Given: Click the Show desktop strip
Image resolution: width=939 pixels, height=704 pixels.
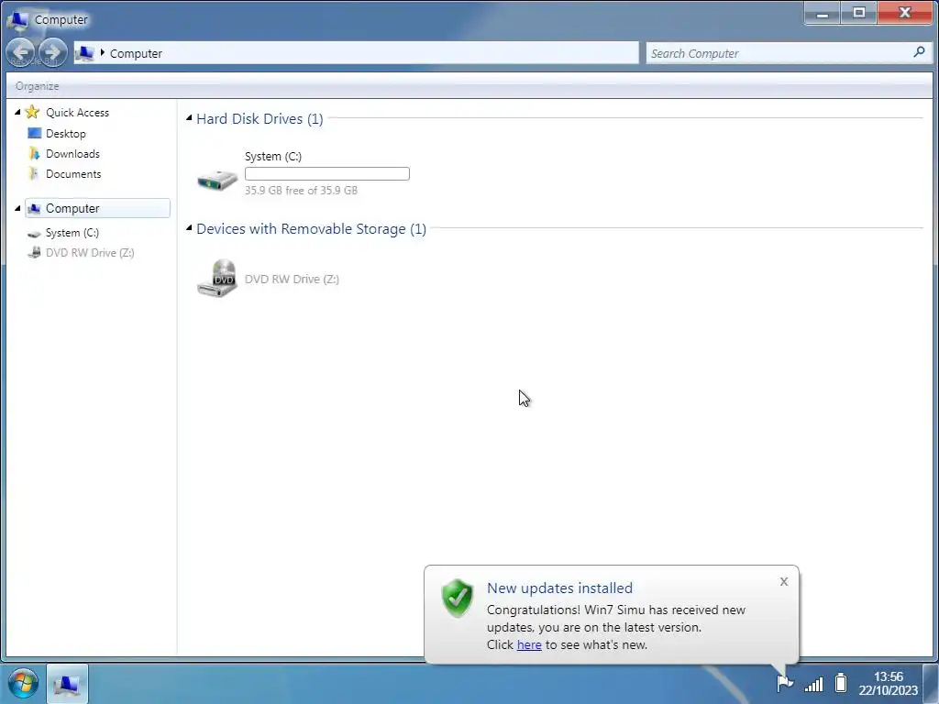Looking at the screenshot, I should [x=930, y=683].
